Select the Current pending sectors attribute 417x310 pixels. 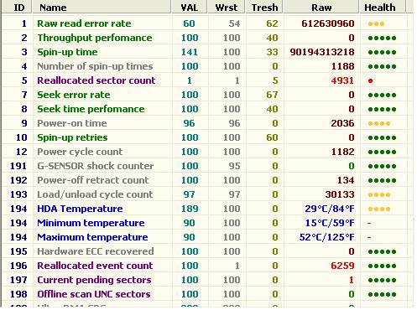tap(94, 280)
